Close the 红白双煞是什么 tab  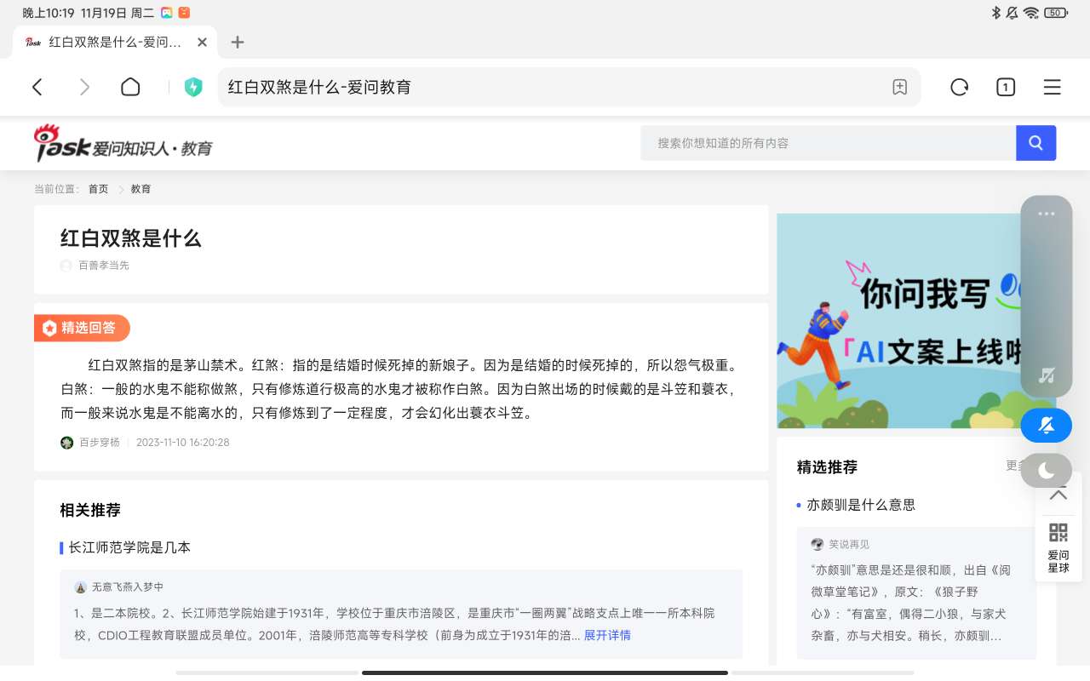coord(202,43)
